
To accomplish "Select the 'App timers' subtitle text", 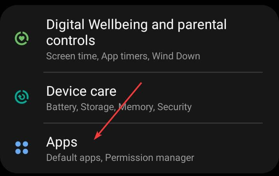I will click(x=125, y=56).
